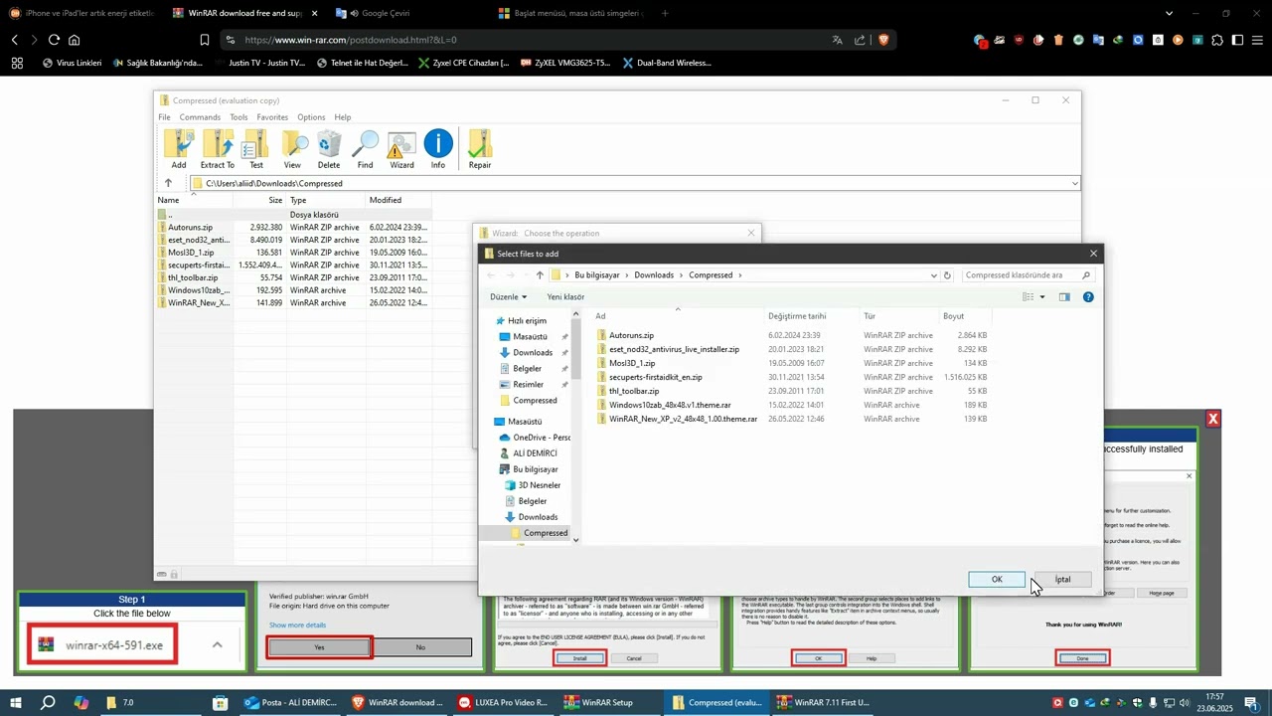Click the Brave shields icon in the address bar
1272x716 pixels.
coord(883,40)
